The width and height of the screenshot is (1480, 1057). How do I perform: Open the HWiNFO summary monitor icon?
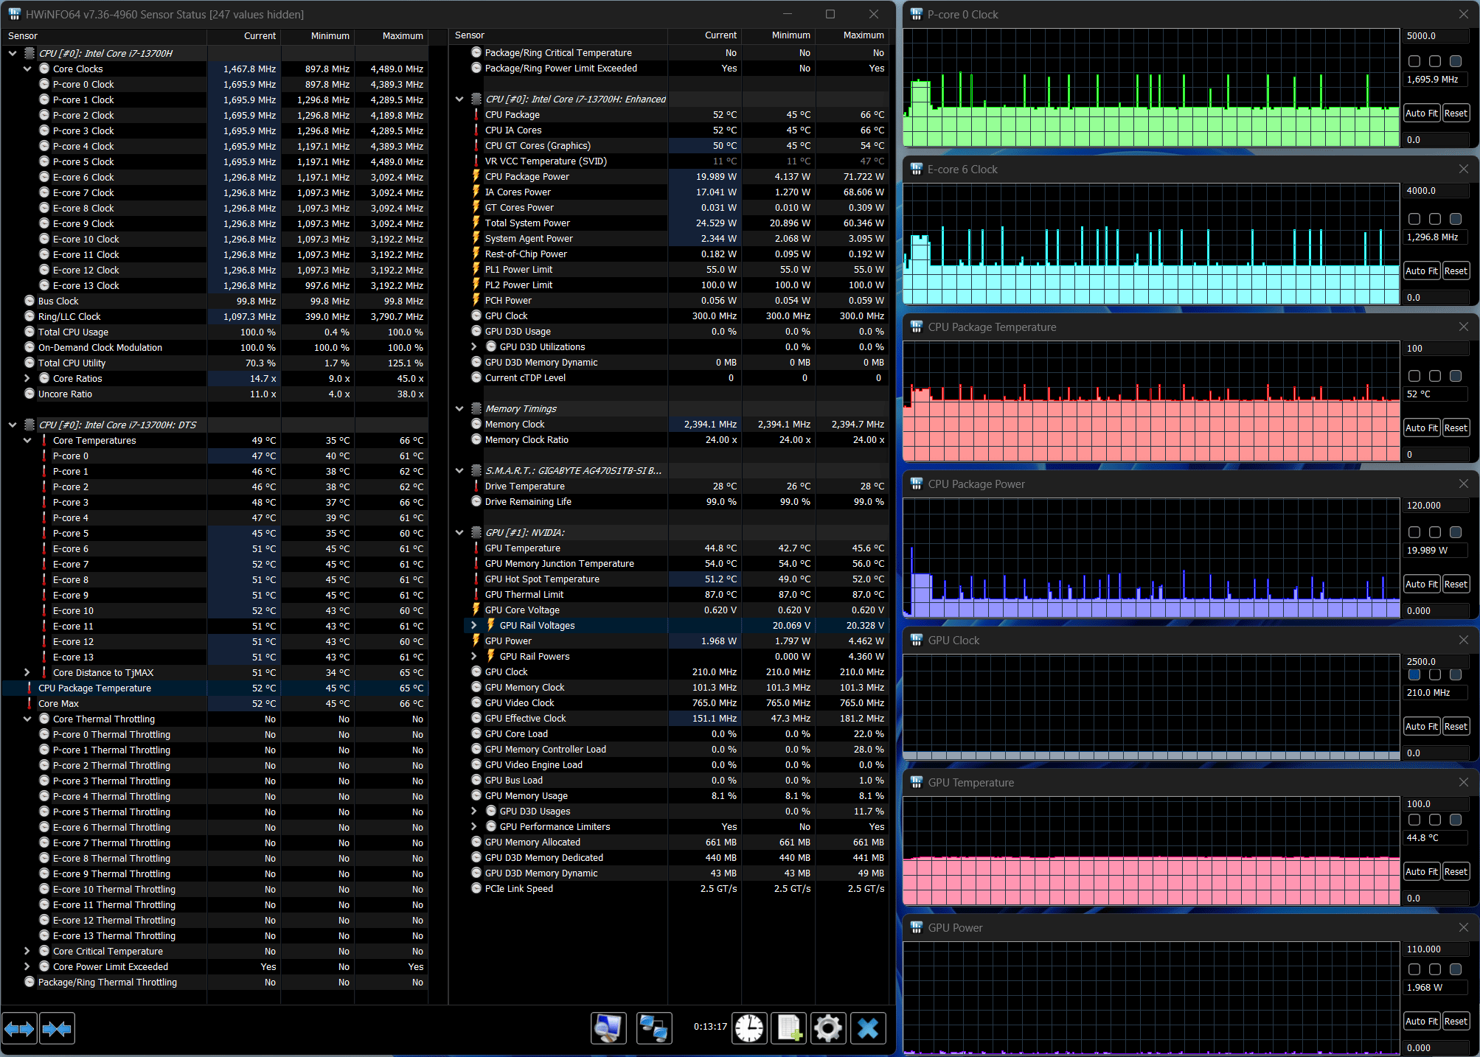pyautogui.click(x=608, y=1028)
